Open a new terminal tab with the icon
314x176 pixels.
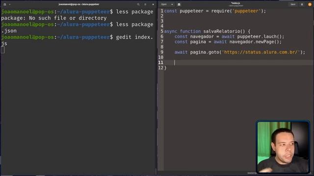tap(5, 4)
